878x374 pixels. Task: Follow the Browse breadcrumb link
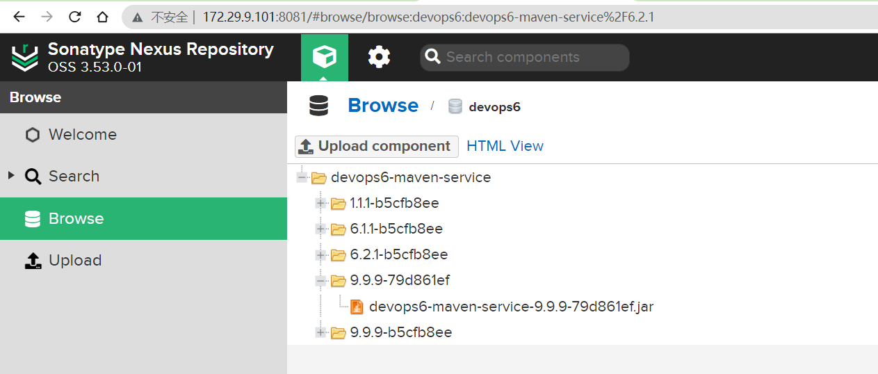coord(383,106)
